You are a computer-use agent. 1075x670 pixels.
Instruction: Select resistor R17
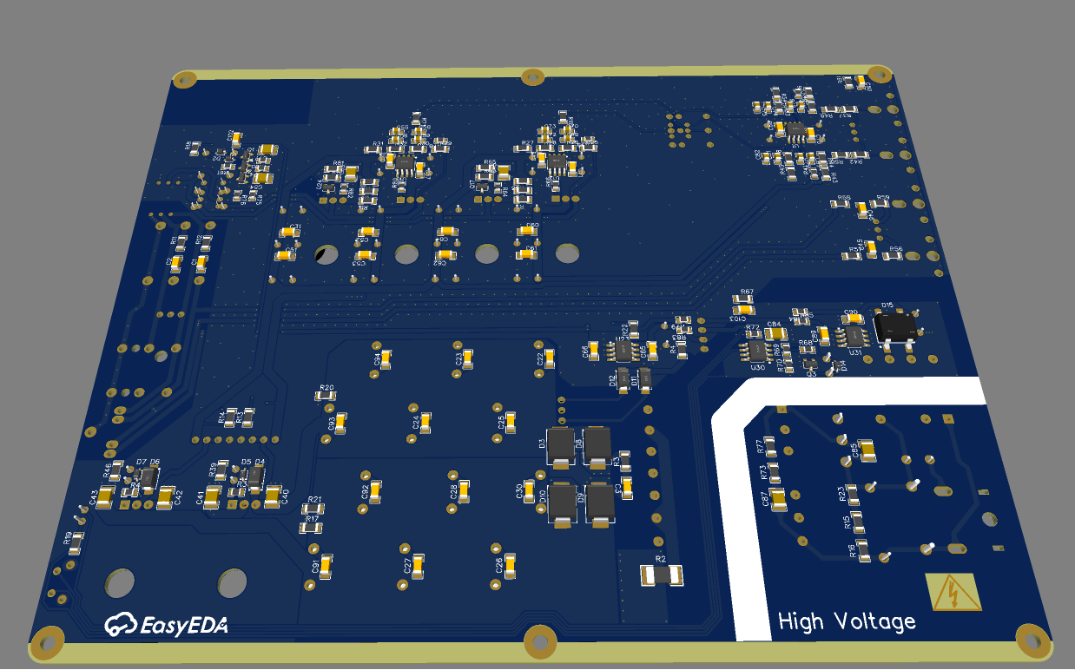[311, 527]
